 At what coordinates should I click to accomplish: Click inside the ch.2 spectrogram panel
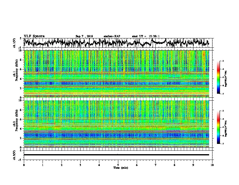[116, 124]
